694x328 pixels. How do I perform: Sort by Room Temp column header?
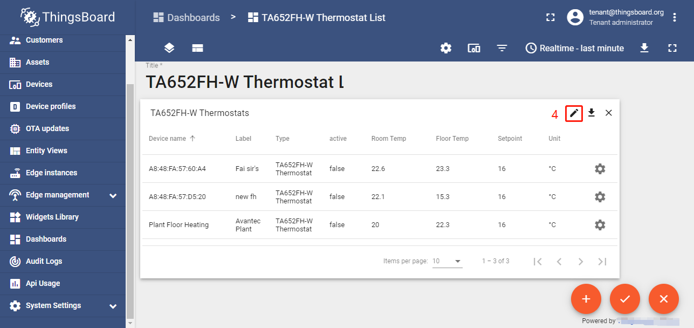[x=389, y=139]
